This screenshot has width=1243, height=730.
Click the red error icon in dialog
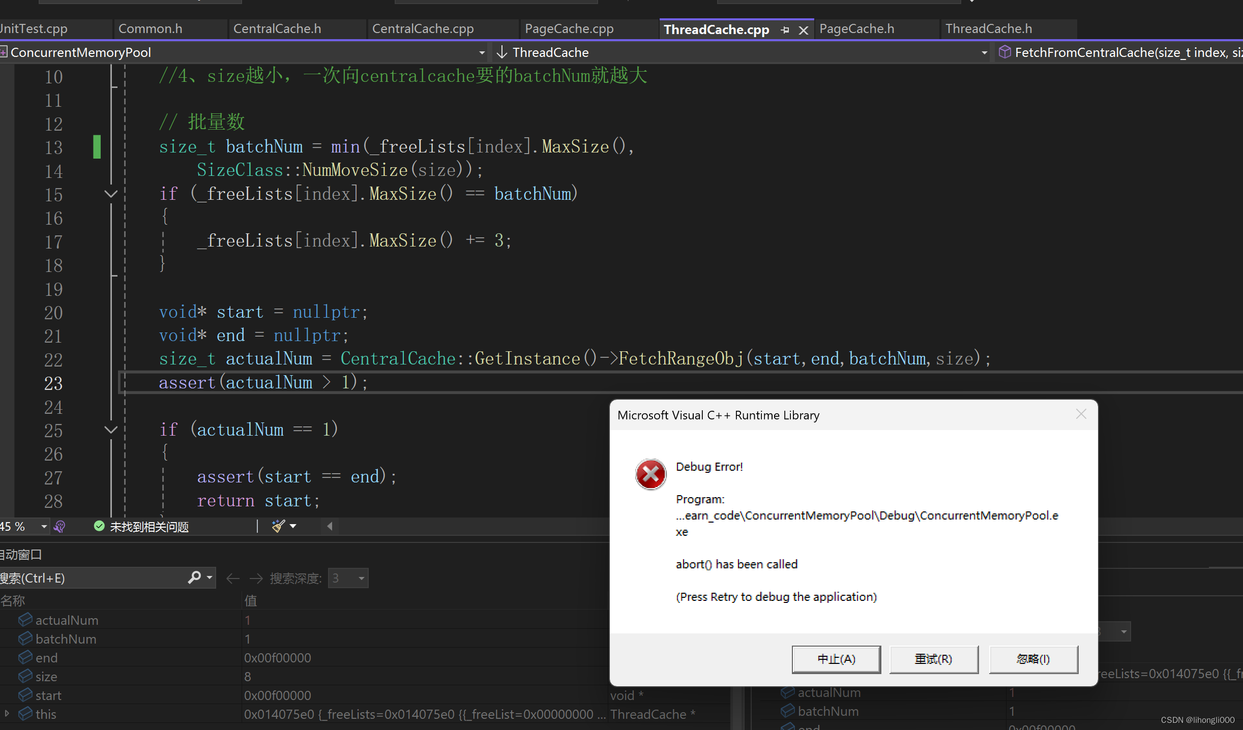tap(650, 474)
